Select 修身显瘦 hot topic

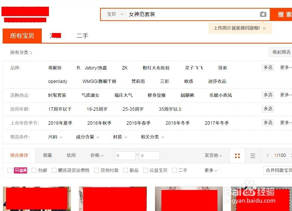tap(157, 95)
